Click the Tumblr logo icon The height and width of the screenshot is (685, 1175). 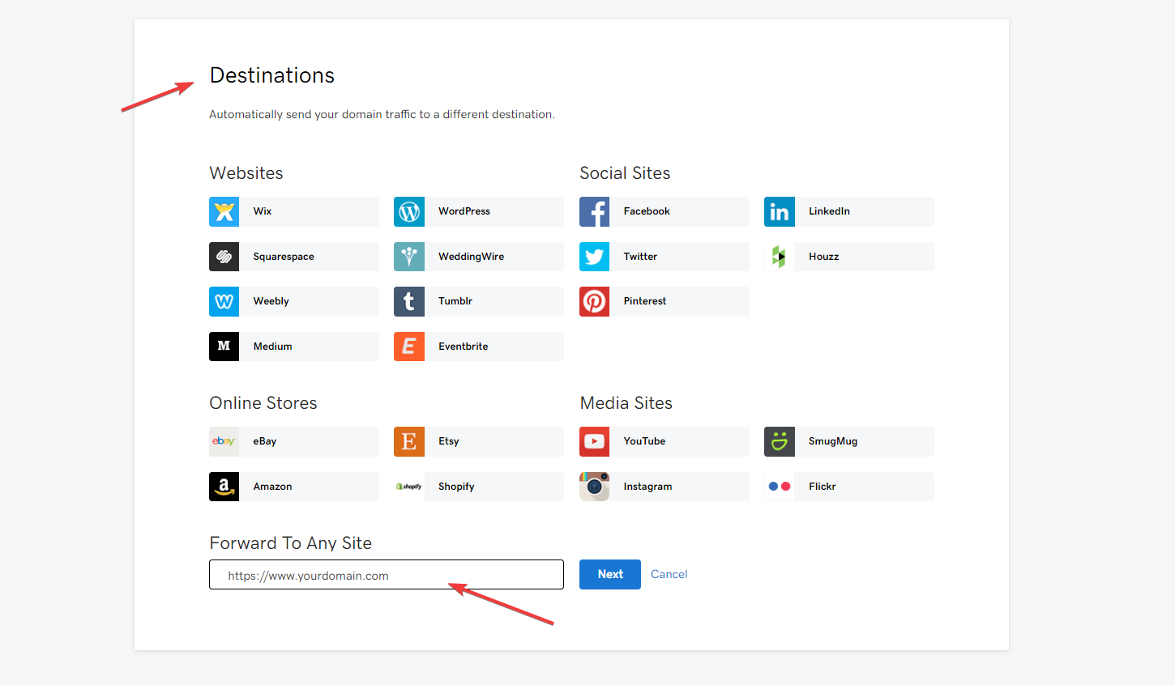pos(409,301)
